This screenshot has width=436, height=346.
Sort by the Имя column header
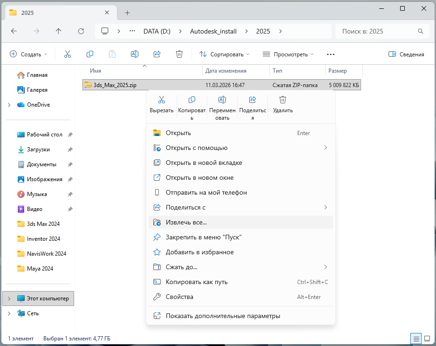tap(143, 71)
